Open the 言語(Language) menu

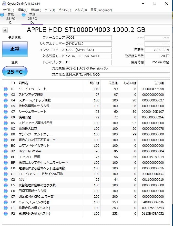[101, 10]
